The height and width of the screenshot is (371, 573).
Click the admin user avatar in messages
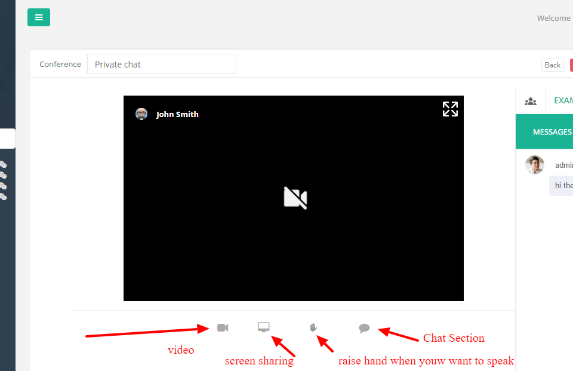pos(535,165)
